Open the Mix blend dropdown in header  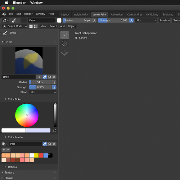click(147, 21)
